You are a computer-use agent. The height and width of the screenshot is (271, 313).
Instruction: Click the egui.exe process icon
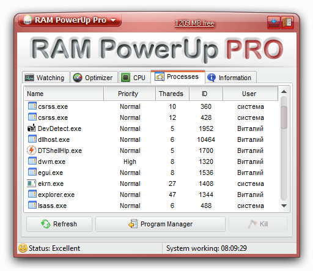pos(32,172)
